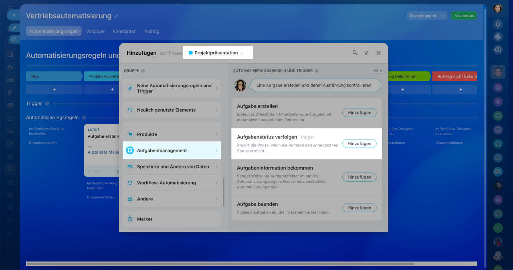The image size is (513, 270).
Task: Pin the Vertriebsautomatisierung page title
Action: pyautogui.click(x=116, y=16)
